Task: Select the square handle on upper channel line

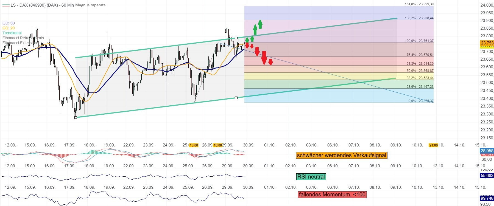Action: pyautogui.click(x=236, y=38)
